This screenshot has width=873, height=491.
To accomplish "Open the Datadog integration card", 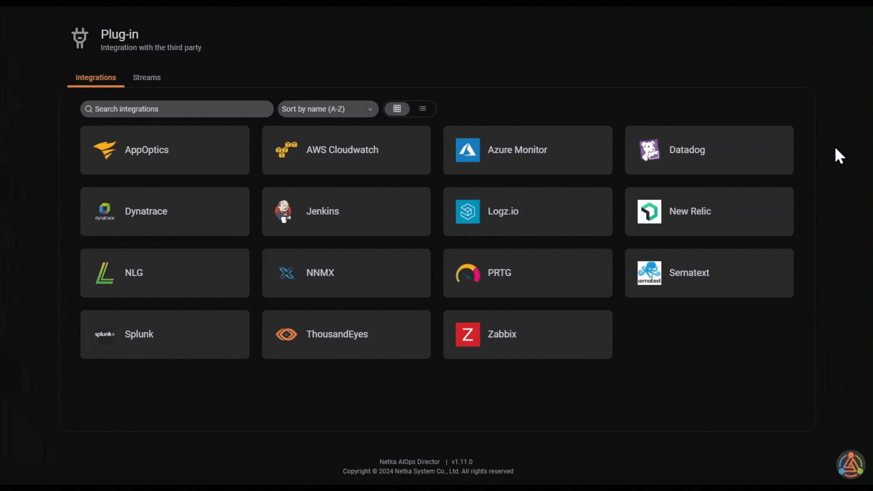I will pos(709,150).
